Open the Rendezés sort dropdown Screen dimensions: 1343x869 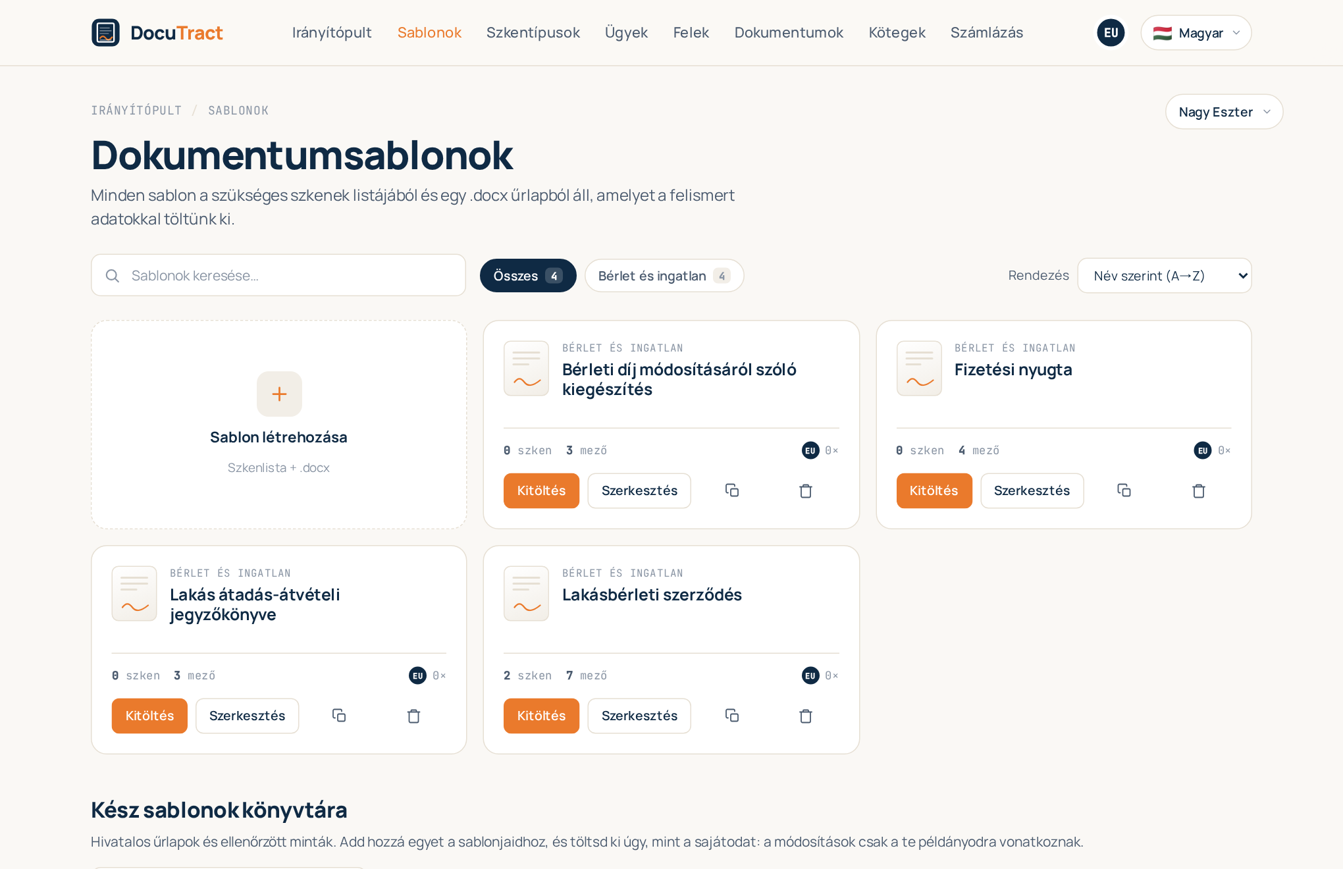(1165, 275)
